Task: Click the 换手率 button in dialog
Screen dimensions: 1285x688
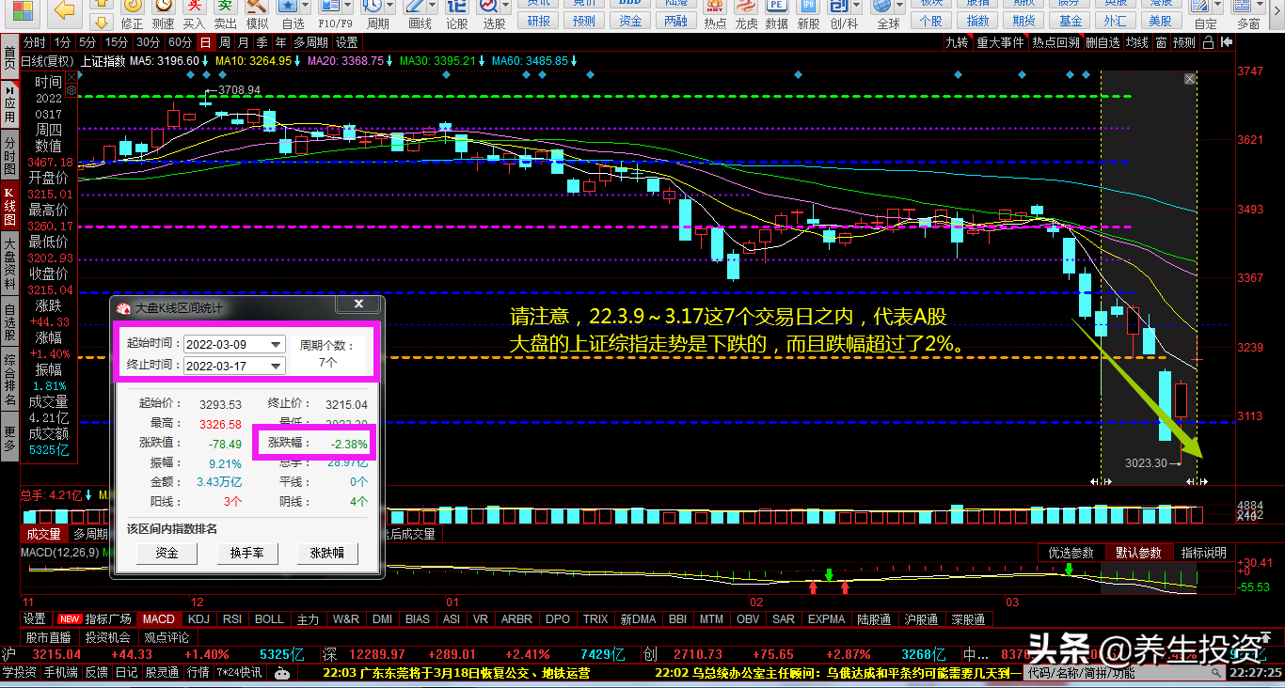Action: (246, 554)
